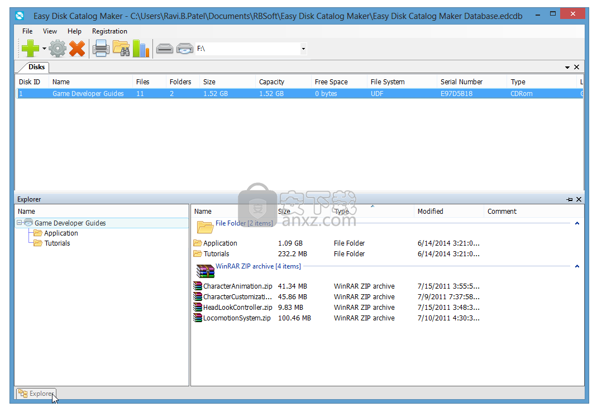Click the 100.46 MB size value
This screenshot has height=412, width=597.
(294, 318)
